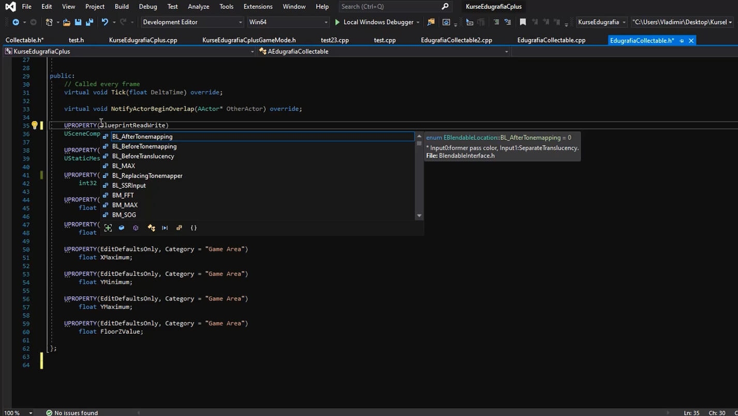Click the Open File folder icon
The image size is (738, 416).
point(66,22)
